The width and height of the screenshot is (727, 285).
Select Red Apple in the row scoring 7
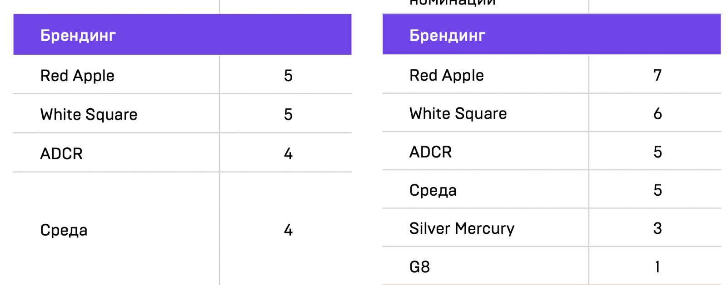pos(446,75)
